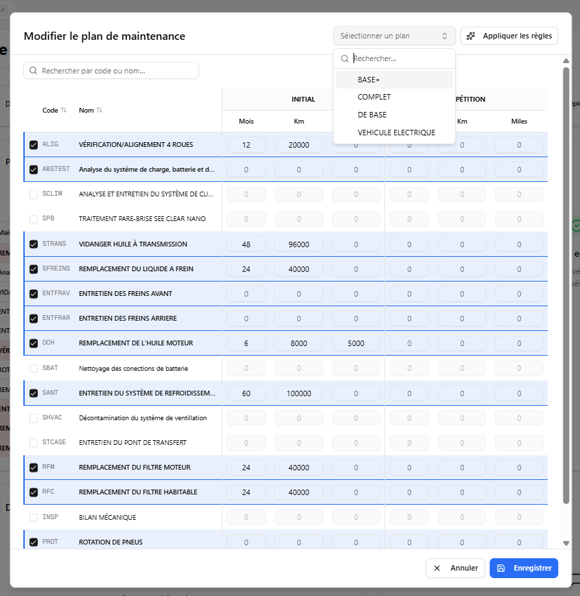Click Annuler to cancel changes
This screenshot has height=596, width=580.
click(x=455, y=568)
